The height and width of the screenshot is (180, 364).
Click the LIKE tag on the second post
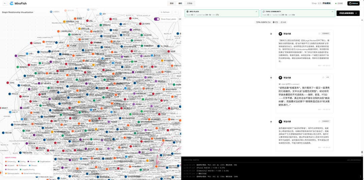pos(327,78)
